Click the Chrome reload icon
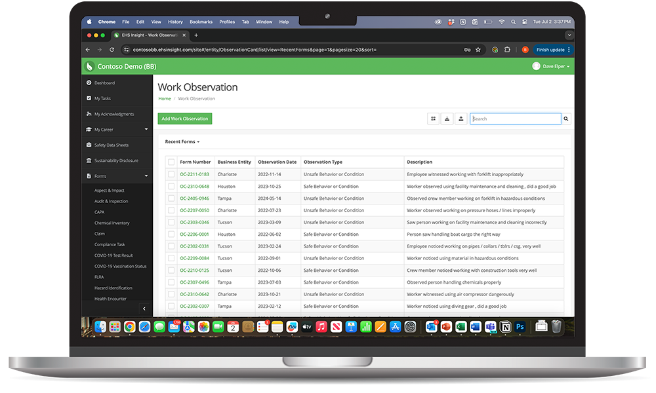The height and width of the screenshot is (393, 656). click(x=112, y=50)
